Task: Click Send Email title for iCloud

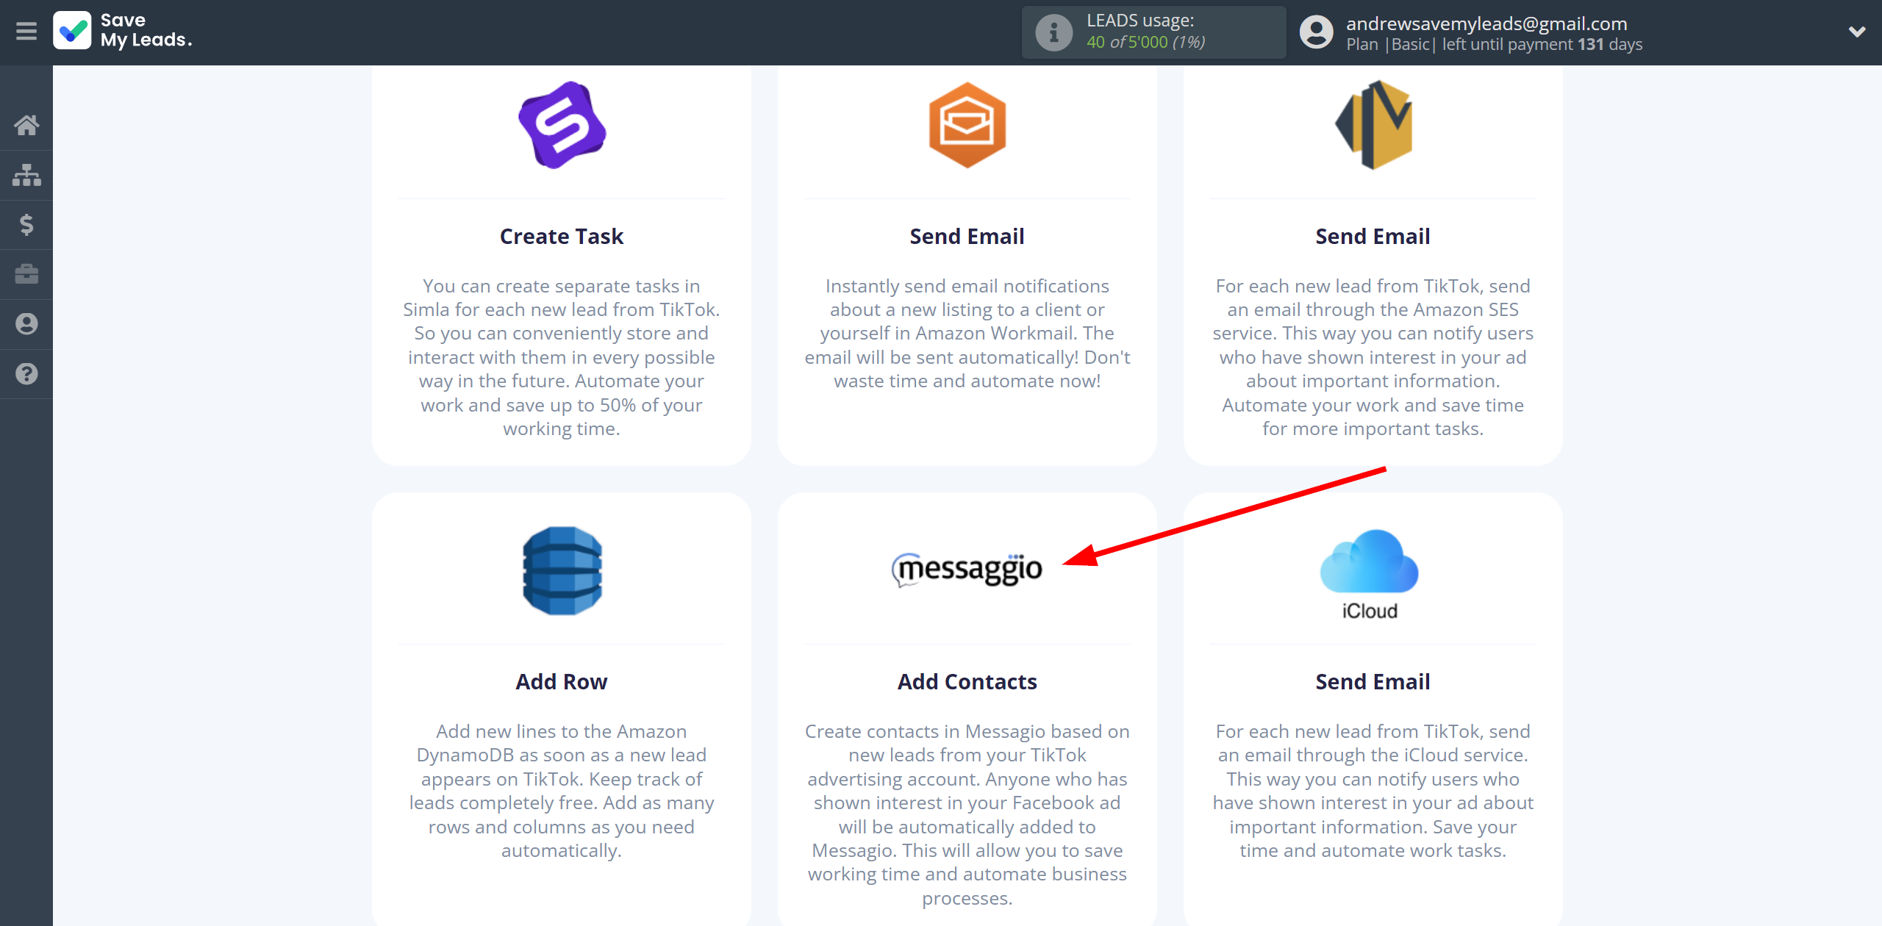Action: click(1373, 682)
